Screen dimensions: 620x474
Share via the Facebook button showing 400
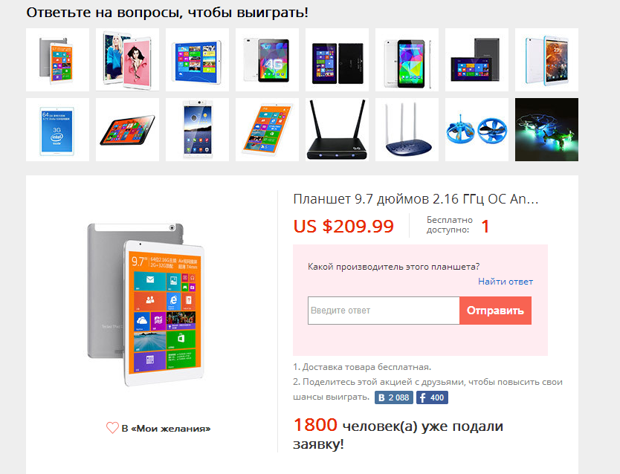432,397
